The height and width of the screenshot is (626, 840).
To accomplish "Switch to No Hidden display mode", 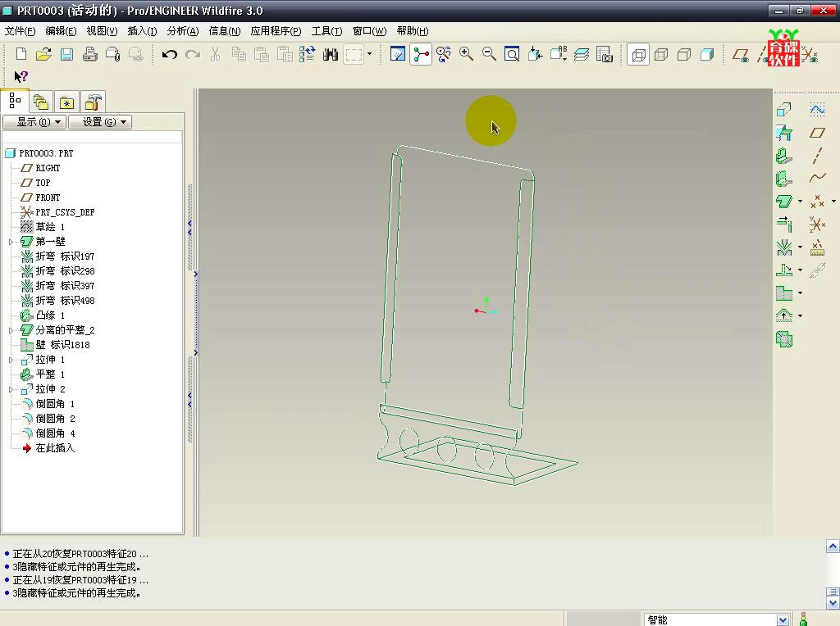I will pos(684,54).
